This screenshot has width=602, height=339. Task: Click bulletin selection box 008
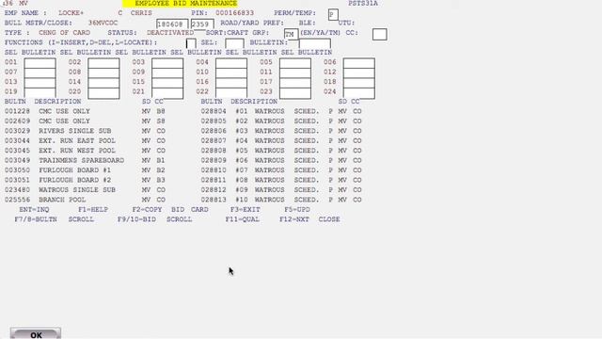[x=103, y=73]
